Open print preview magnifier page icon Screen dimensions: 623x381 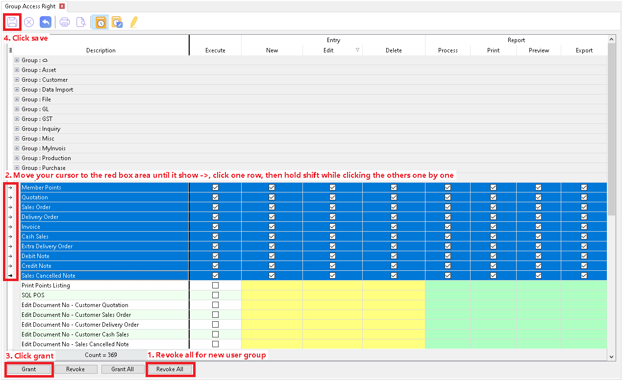click(x=81, y=22)
